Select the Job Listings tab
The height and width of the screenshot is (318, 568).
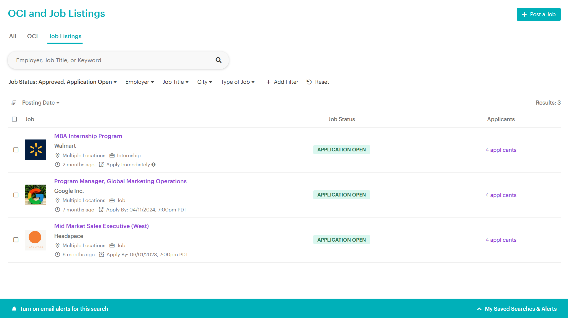[65, 36]
